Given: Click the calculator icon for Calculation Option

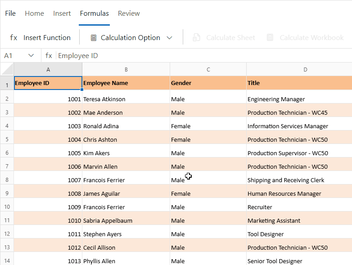Looking at the screenshot, I should coord(94,38).
